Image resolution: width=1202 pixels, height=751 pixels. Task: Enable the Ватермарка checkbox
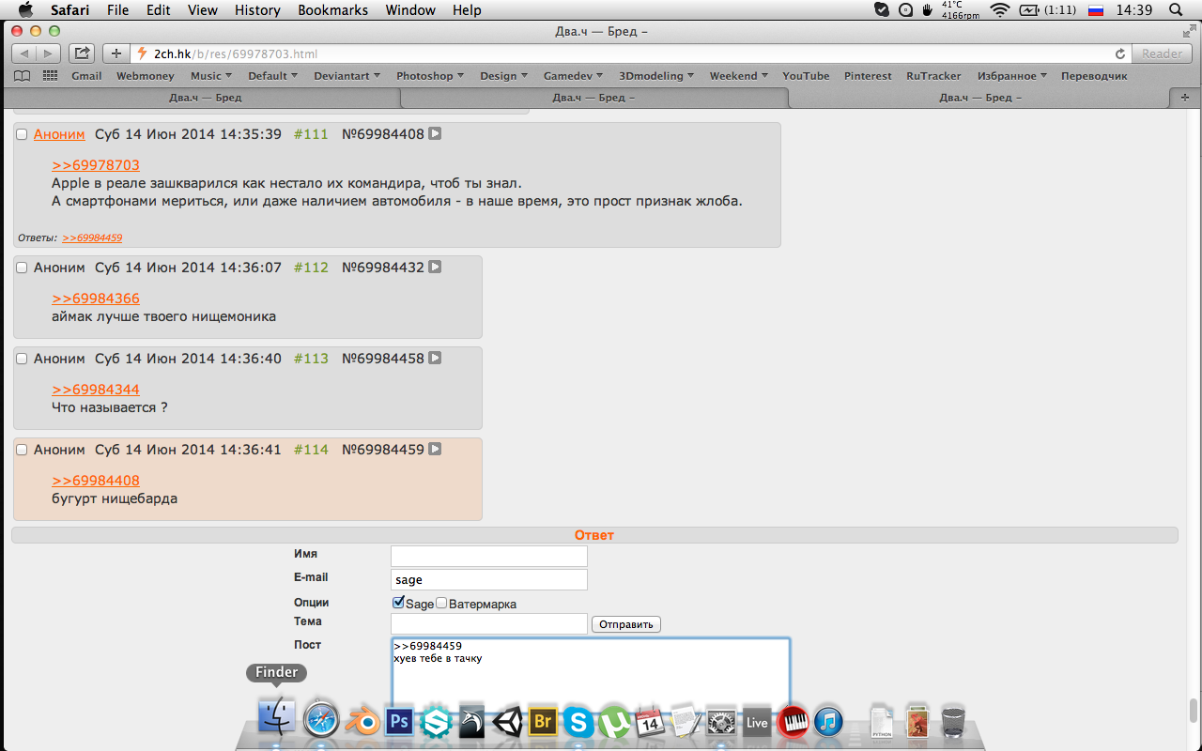[x=441, y=603]
